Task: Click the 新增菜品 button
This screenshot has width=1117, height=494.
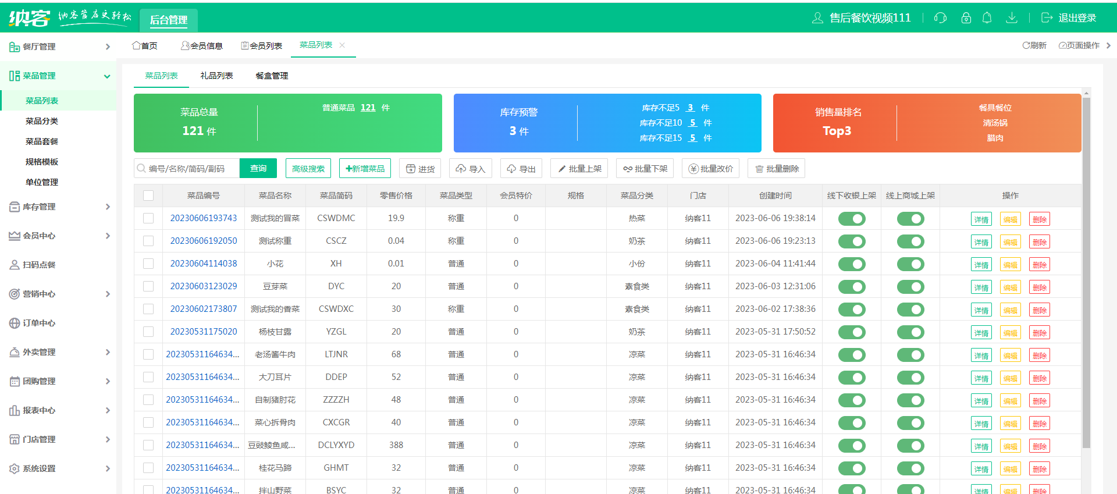Action: (x=365, y=169)
